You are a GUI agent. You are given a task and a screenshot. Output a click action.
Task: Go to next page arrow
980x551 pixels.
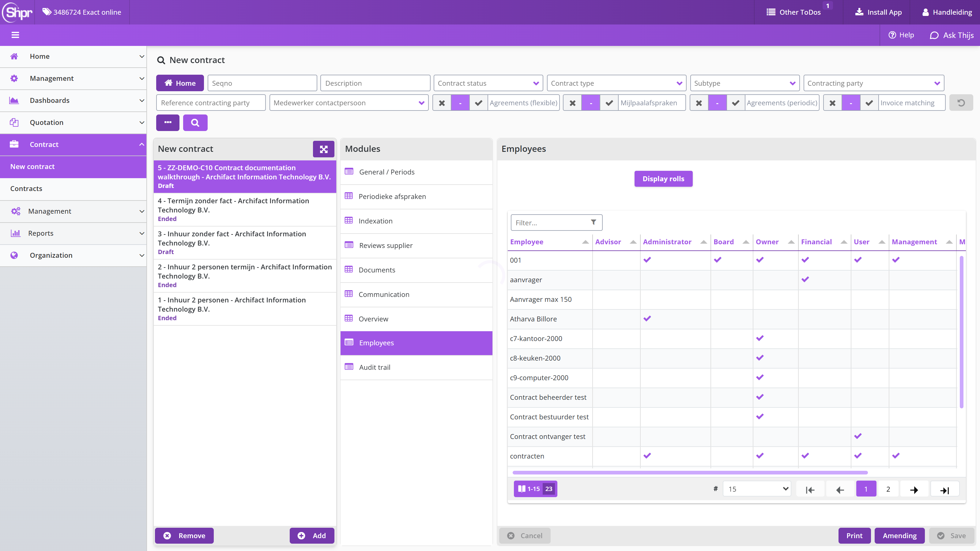(x=914, y=489)
